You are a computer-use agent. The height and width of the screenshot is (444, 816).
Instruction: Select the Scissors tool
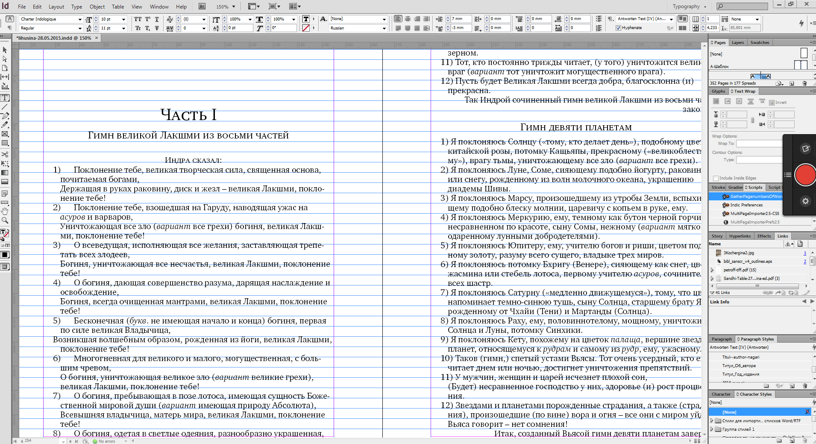(5, 154)
